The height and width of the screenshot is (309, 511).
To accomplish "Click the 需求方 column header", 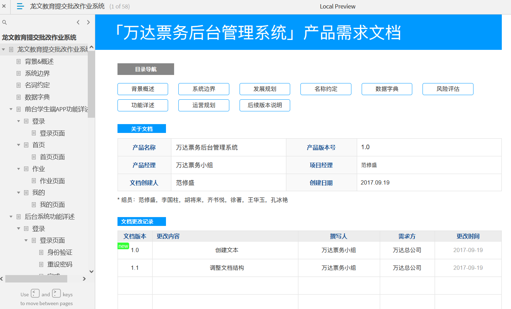I will click(x=407, y=236).
